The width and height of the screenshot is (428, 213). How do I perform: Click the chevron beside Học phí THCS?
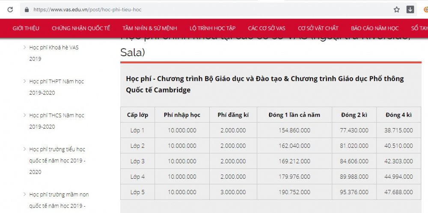click(24, 115)
